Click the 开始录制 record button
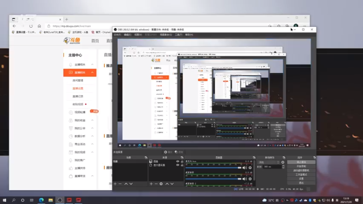The height and width of the screenshot is (204, 363). (x=301, y=166)
